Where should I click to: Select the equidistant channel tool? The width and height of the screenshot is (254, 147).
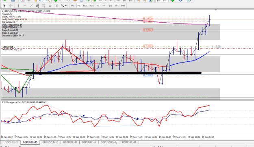pyautogui.click(x=37, y=6)
